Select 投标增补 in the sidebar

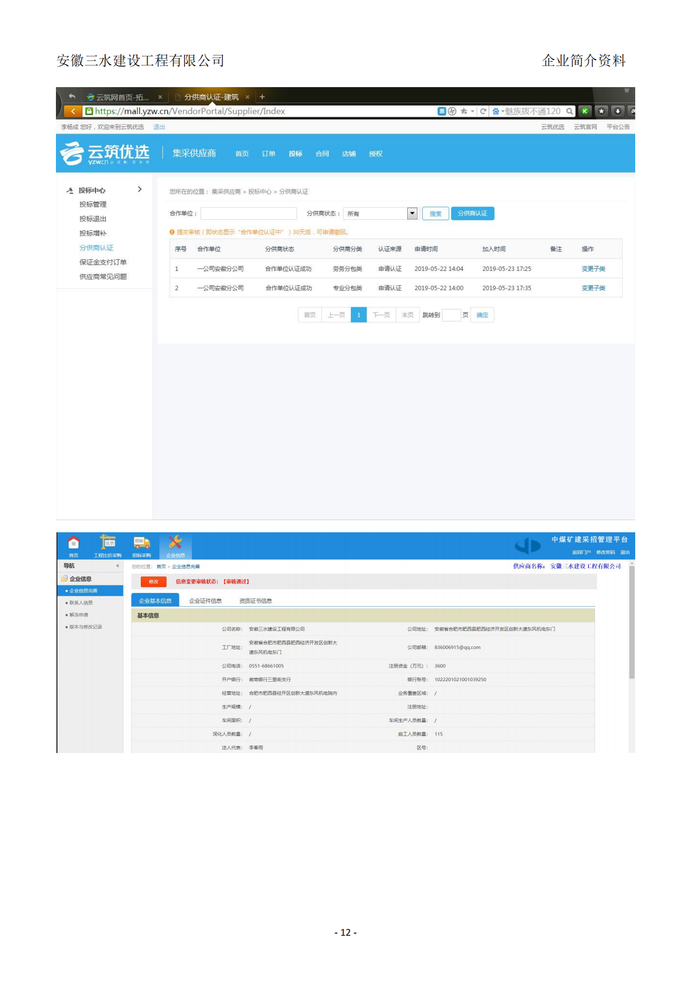coord(93,233)
